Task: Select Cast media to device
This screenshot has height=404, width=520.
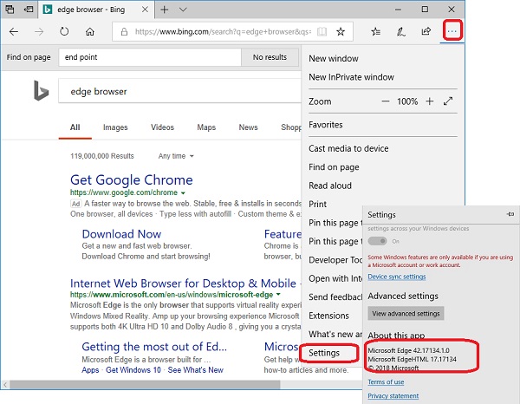Action: tap(348, 148)
